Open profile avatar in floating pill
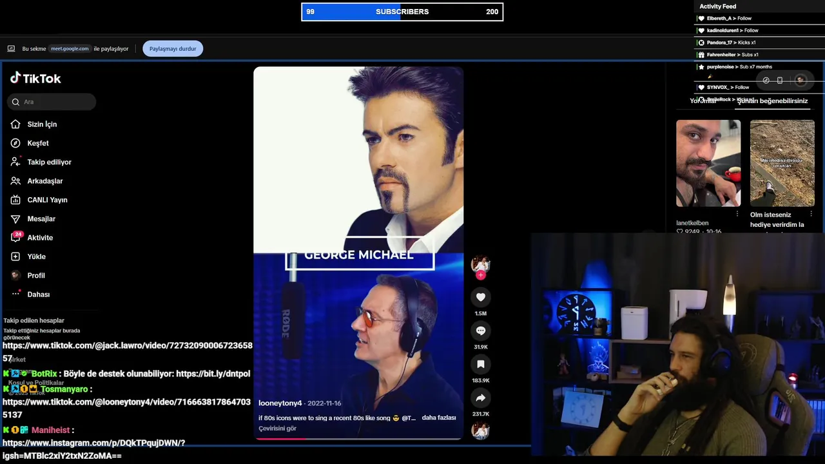The height and width of the screenshot is (464, 825). 801,81
